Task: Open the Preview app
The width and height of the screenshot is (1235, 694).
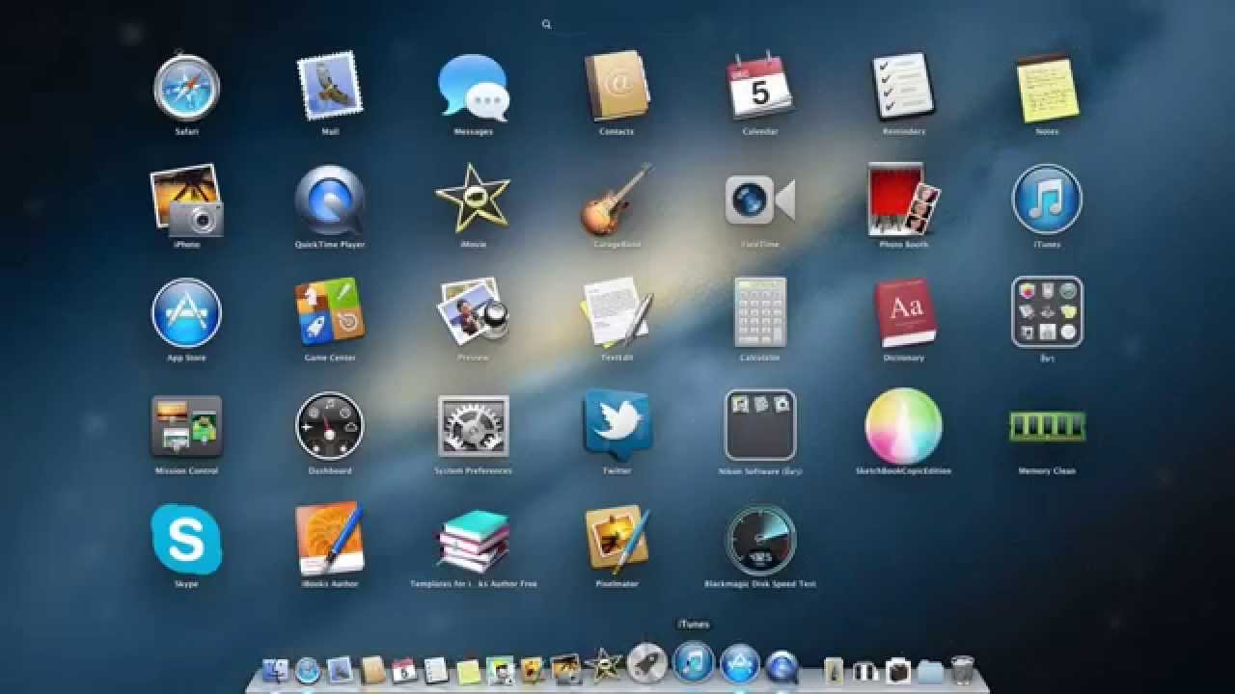Action: coord(473,312)
